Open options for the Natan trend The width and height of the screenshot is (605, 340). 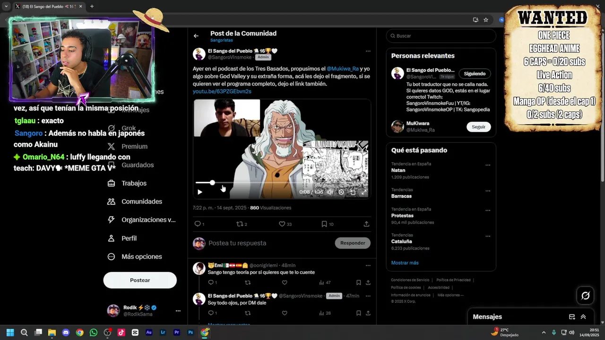click(x=488, y=165)
